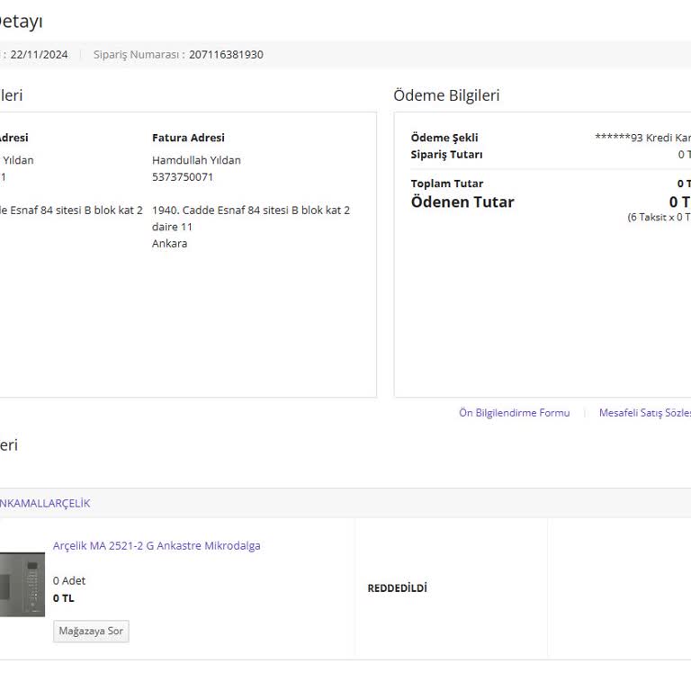Open the Ön Bilgilendirme Formu link
Image resolution: width=691 pixels, height=691 pixels.
[514, 413]
